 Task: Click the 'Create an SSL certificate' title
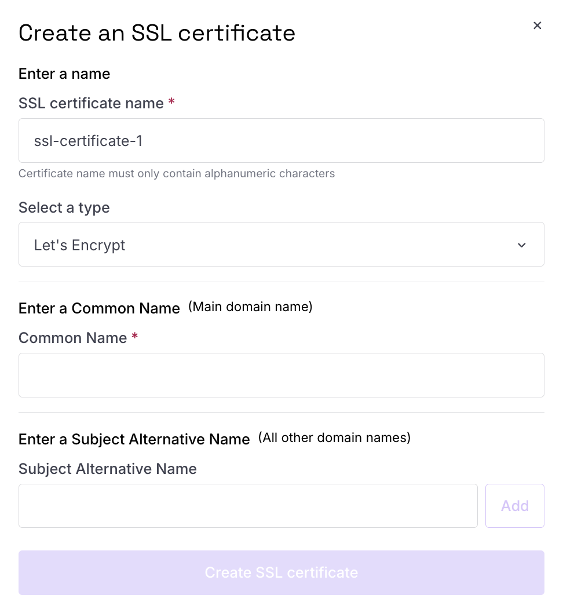point(156,33)
